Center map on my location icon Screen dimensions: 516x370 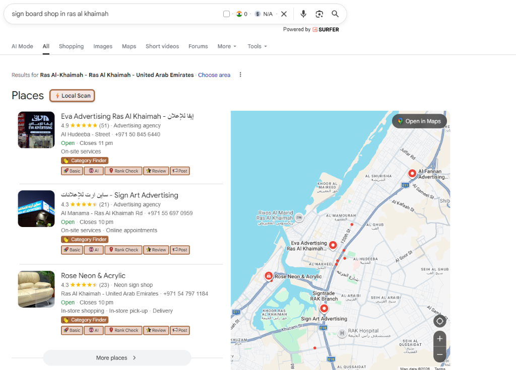(439, 321)
